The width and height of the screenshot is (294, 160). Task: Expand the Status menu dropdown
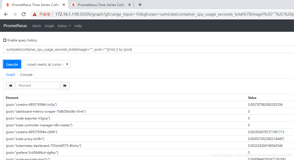point(64,26)
